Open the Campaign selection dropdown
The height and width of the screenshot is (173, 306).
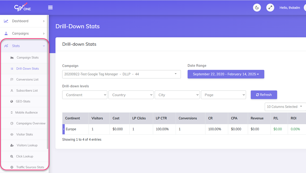(121, 74)
